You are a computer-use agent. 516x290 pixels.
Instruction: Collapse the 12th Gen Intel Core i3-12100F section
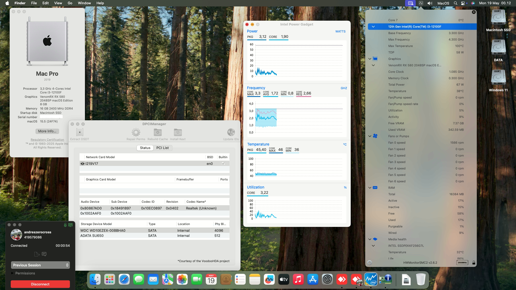[373, 26]
